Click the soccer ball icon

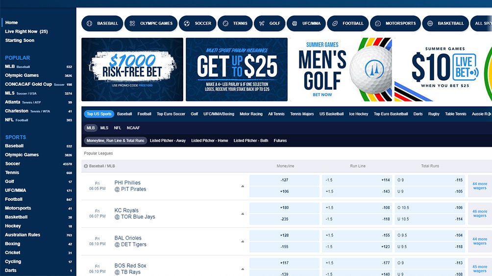(187, 23)
